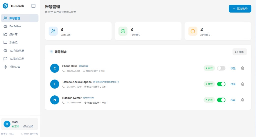Turn off the Nandan Kumar account switch
Screen dimensions: 256x137
point(221,100)
